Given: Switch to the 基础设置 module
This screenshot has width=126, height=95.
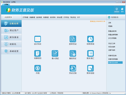Looking at the screenshot, I should tap(11, 51).
